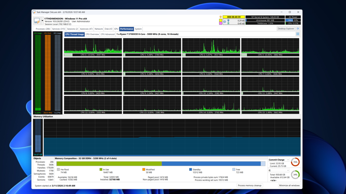The width and height of the screenshot is (346, 194).
Task: Click the green In Use segment of memory bar
Action: click(x=109, y=163)
